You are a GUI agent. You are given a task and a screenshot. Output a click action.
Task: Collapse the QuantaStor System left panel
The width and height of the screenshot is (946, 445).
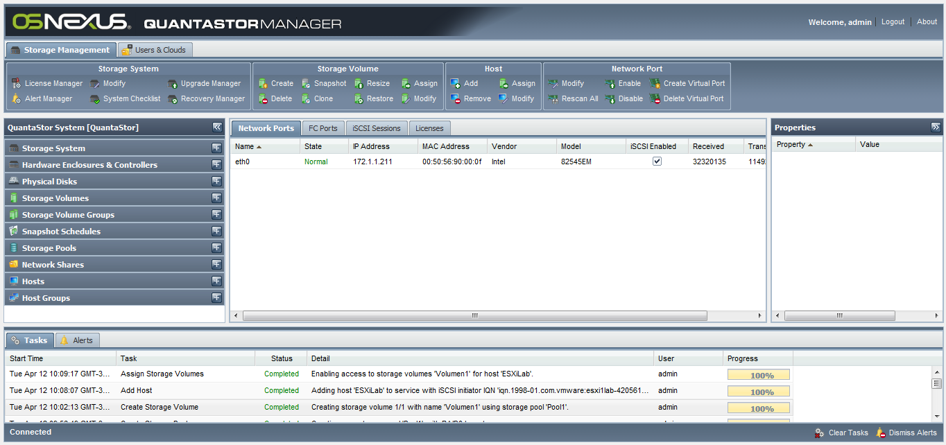217,127
